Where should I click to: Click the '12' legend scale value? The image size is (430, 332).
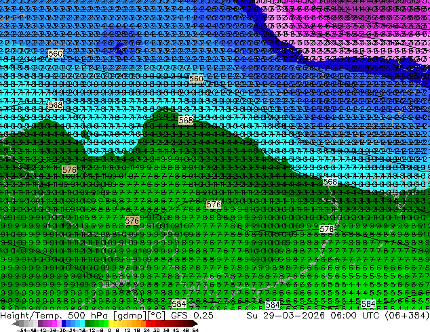click(x=128, y=330)
